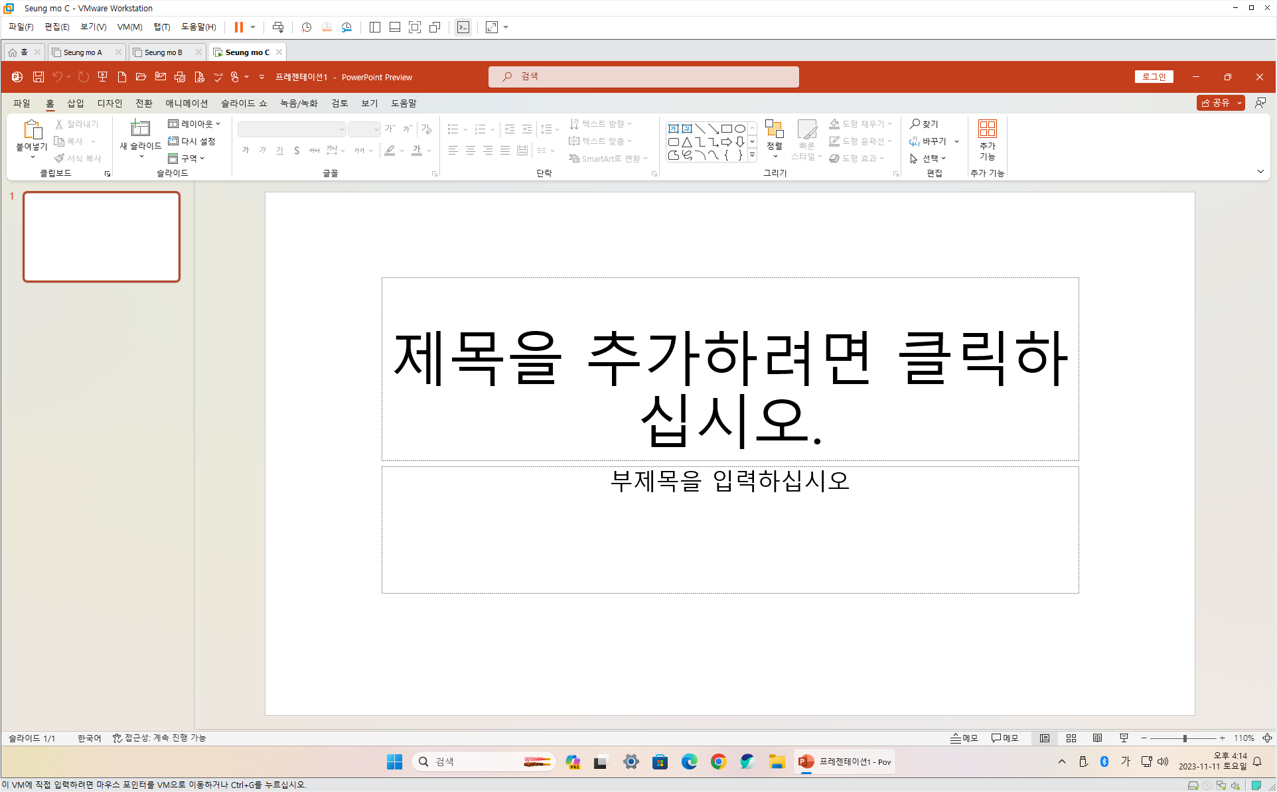Click the New Slide (새 슬라이드) icon
The height and width of the screenshot is (792, 1277).
140,128
